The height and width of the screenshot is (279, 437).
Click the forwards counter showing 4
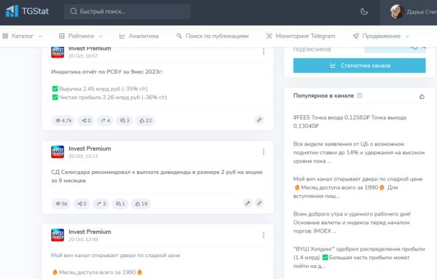tap(106, 120)
